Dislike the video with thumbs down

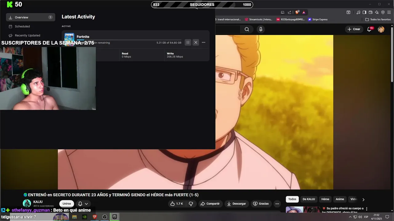pyautogui.click(x=191, y=204)
